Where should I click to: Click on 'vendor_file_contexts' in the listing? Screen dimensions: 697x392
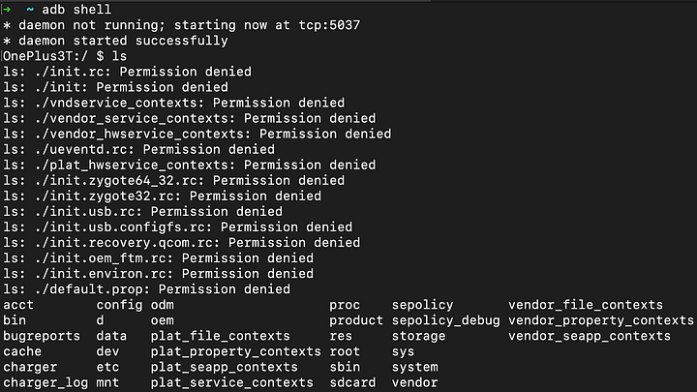(586, 305)
